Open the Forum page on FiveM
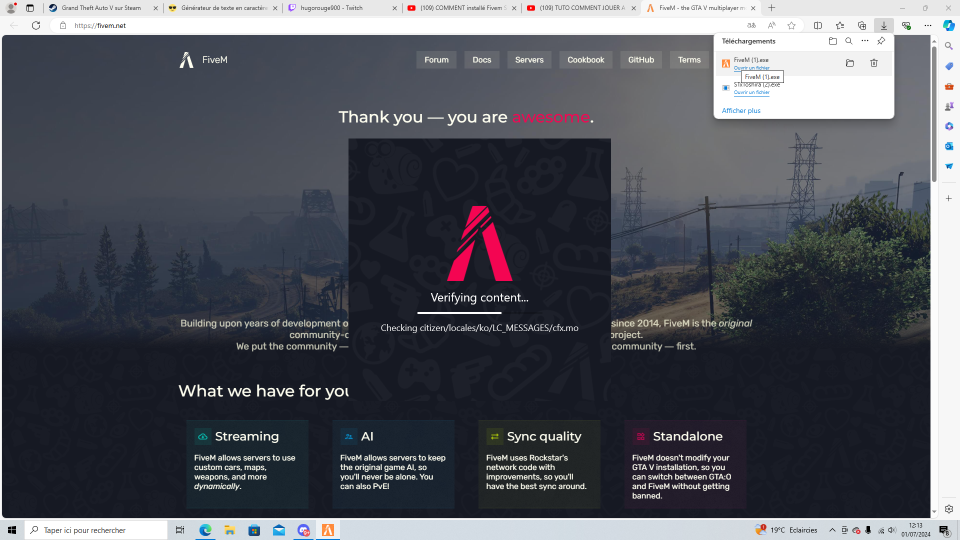The width and height of the screenshot is (960, 540). click(x=436, y=60)
